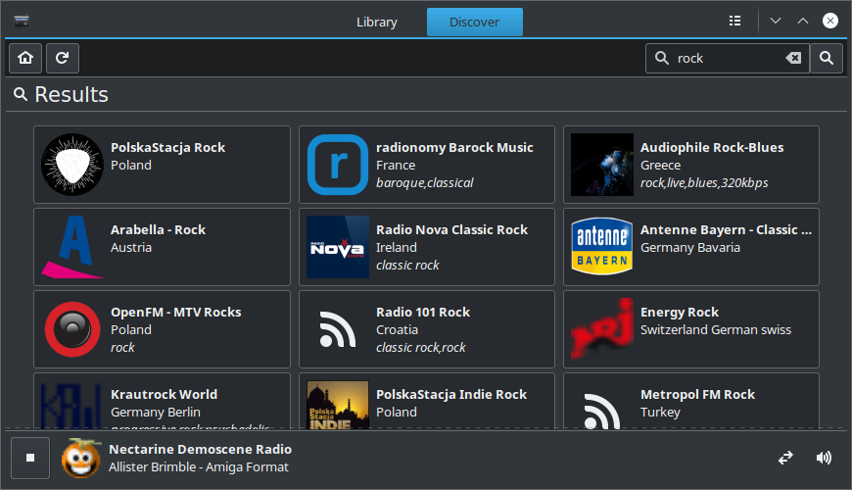Viewport: 852px width, 490px height.
Task: Click the PolskaStacja Indie cover image
Action: (x=338, y=405)
